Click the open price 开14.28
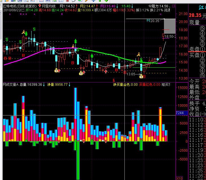This screenshot has height=180, width=206. [32, 10]
